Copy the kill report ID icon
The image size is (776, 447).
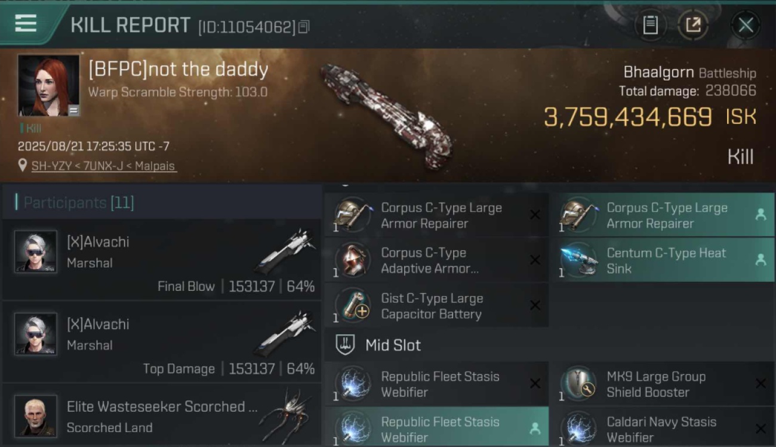[x=304, y=27]
